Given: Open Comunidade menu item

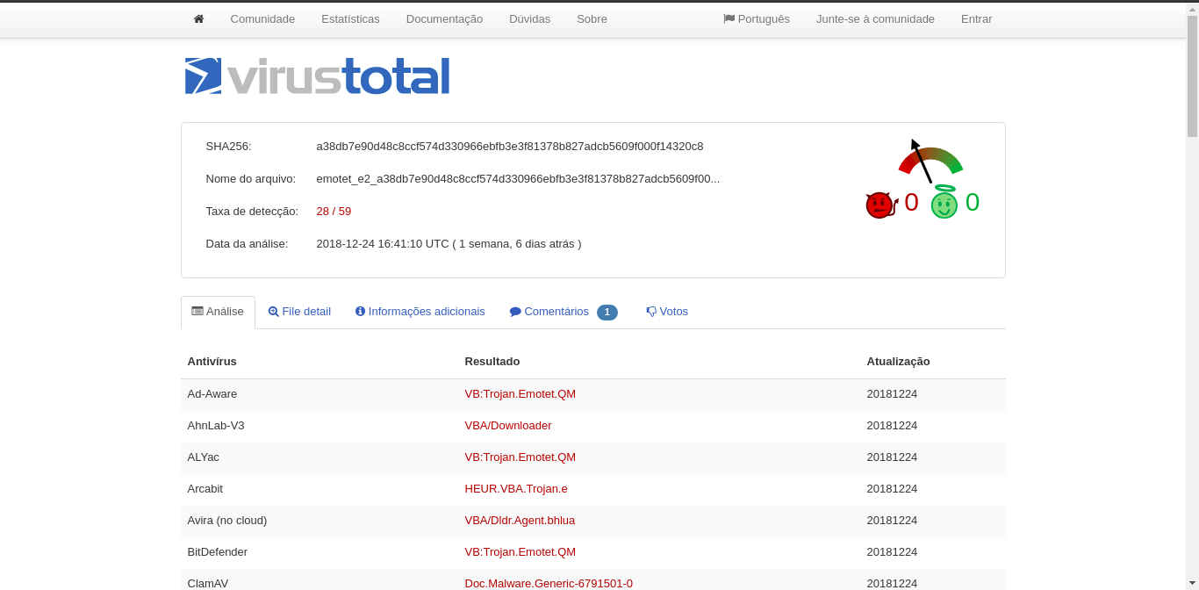Looking at the screenshot, I should pos(262,18).
